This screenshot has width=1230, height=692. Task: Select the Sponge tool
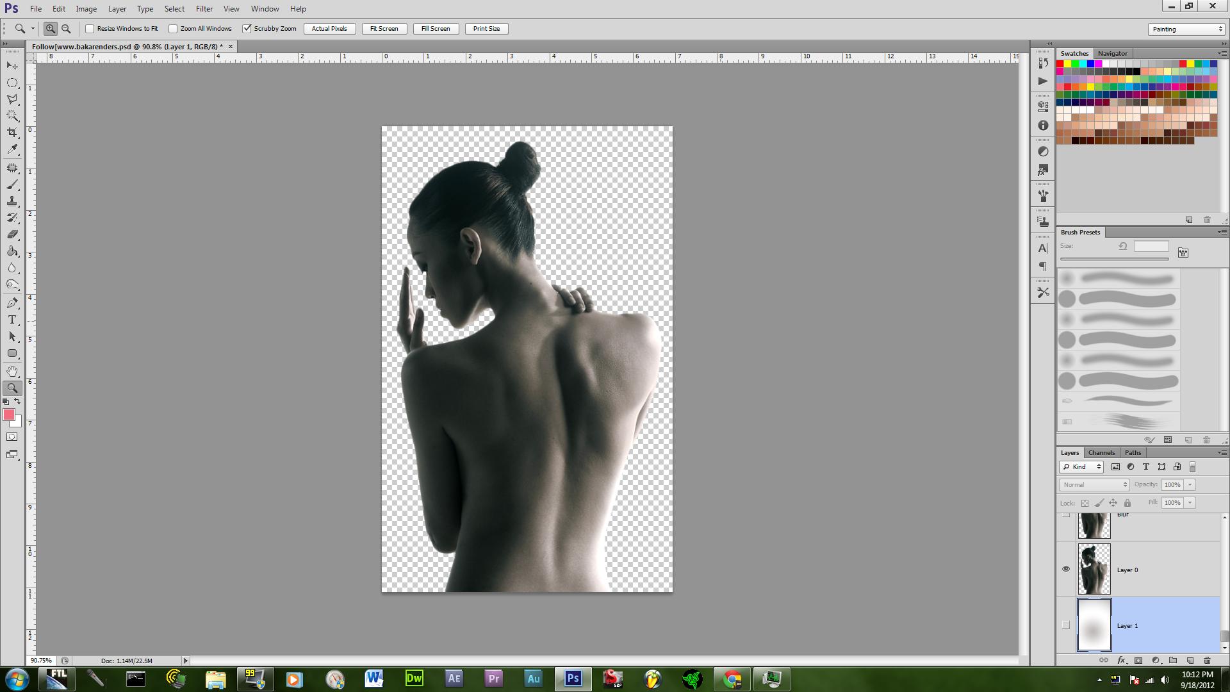tap(12, 284)
